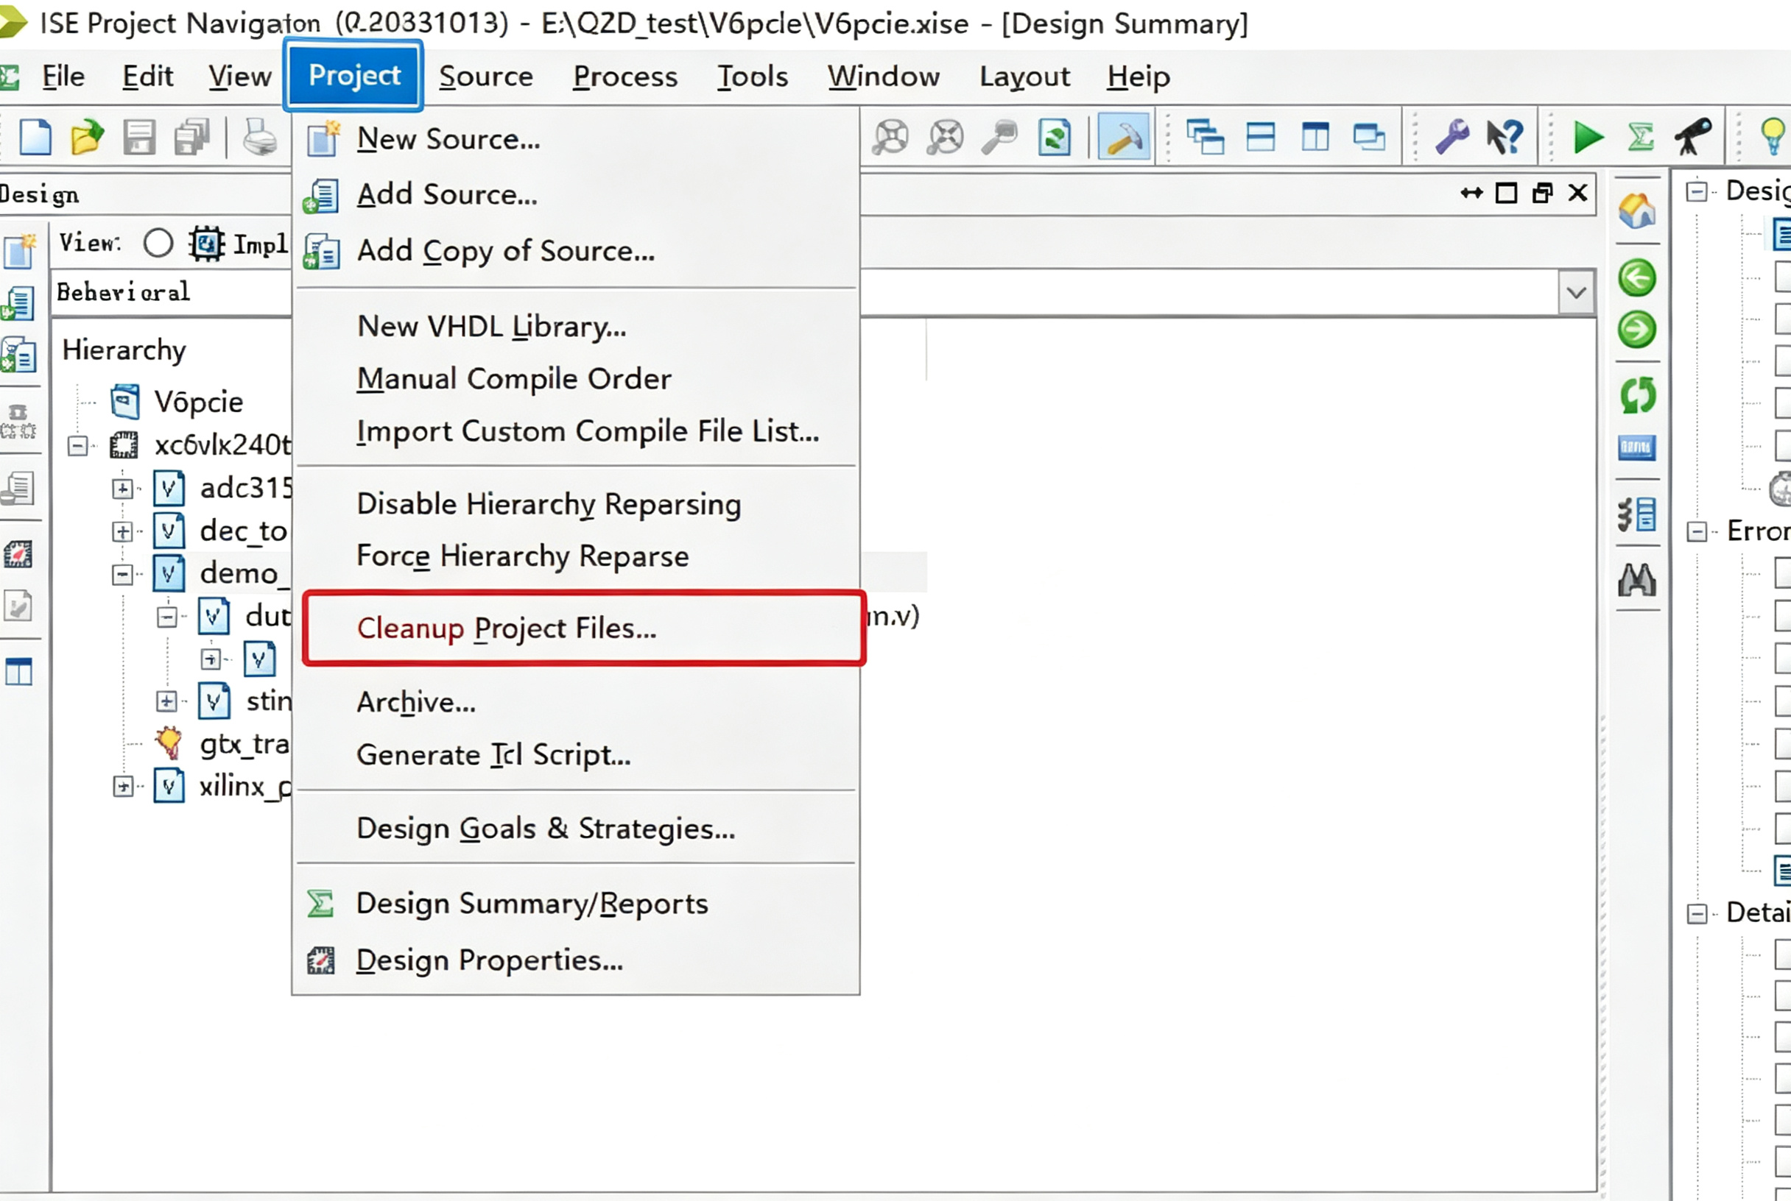Screen dimensions: 1791x1201
Task: Open the Process menu
Action: pos(625,77)
